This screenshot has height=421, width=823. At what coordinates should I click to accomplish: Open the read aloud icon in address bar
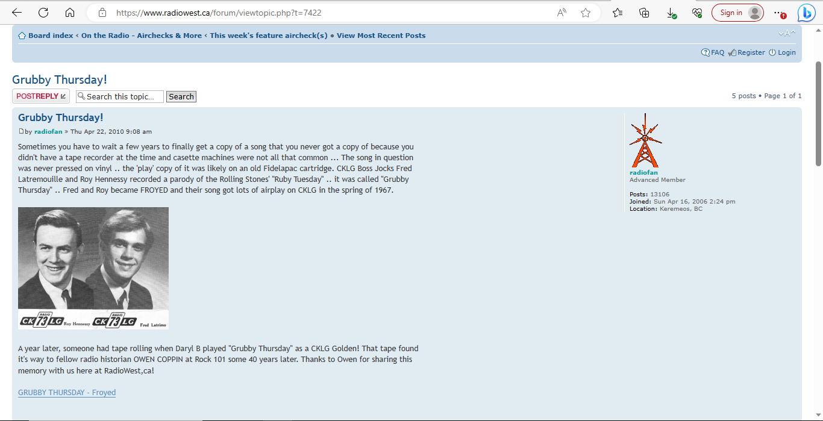(x=562, y=13)
